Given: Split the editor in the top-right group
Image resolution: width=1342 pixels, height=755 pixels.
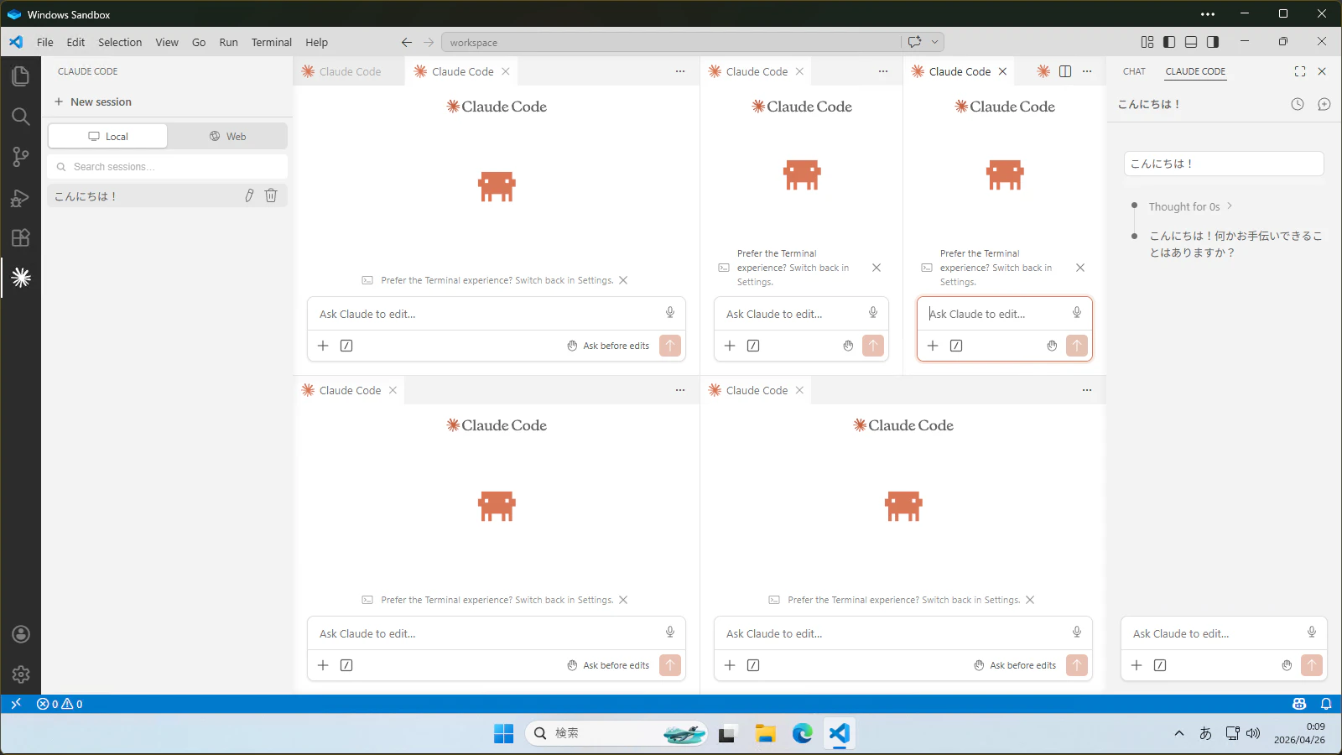Looking at the screenshot, I should (1065, 71).
